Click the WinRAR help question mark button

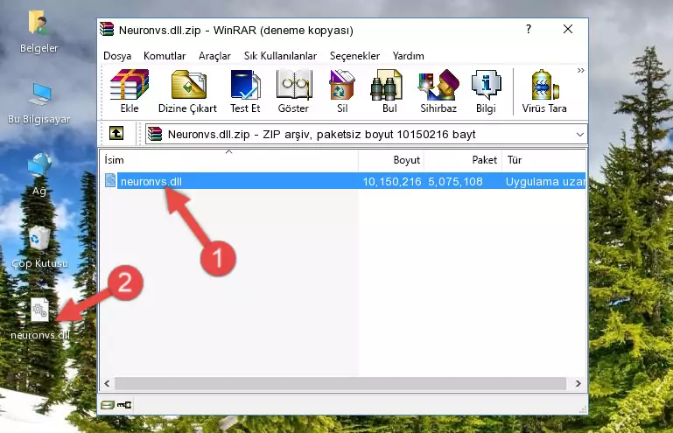tap(529, 29)
